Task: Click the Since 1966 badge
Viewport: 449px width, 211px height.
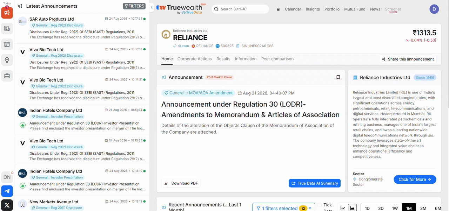Action: tap(425, 78)
